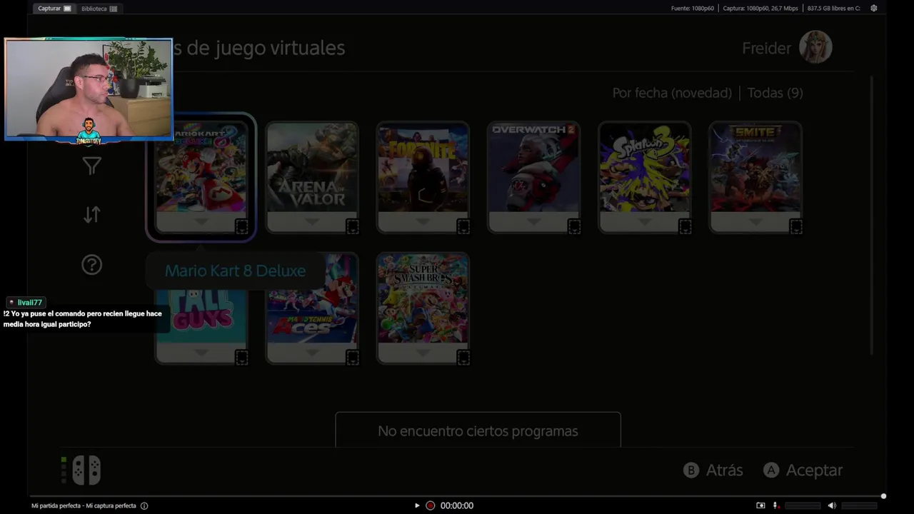Screen dimensions: 914x514
Task: Open the Todas (9) filter option
Action: click(775, 93)
